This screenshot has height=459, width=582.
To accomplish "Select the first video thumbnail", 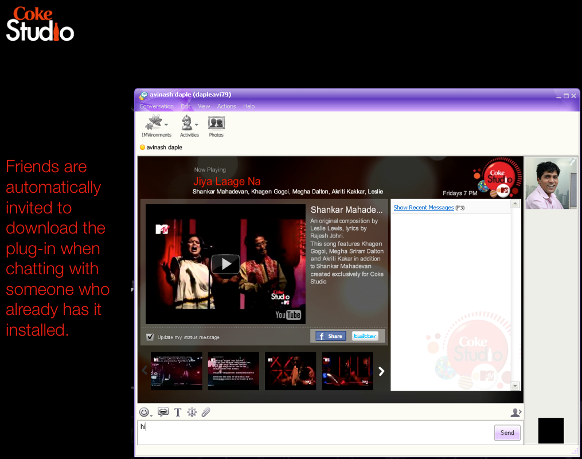I will pyautogui.click(x=176, y=371).
